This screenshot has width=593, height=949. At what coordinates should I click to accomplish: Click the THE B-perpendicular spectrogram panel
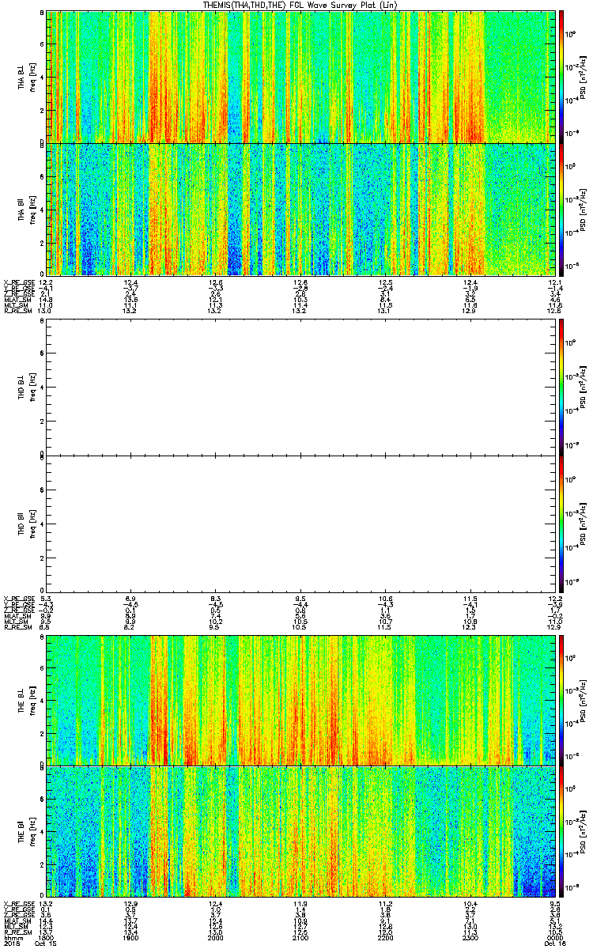coord(303,700)
